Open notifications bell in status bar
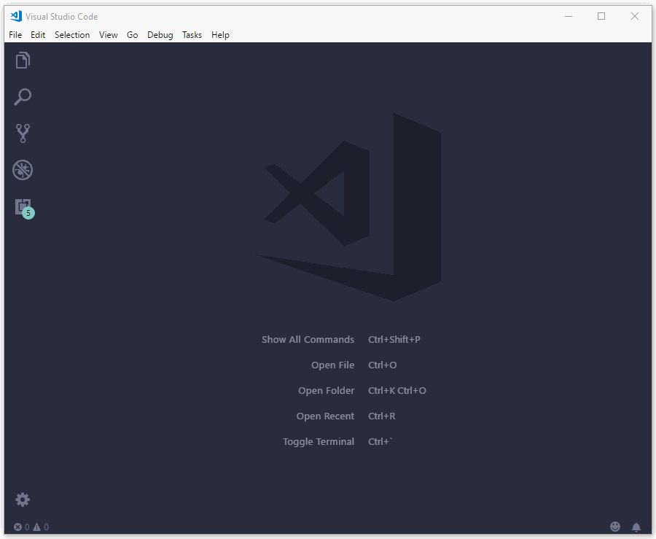 [x=636, y=527]
